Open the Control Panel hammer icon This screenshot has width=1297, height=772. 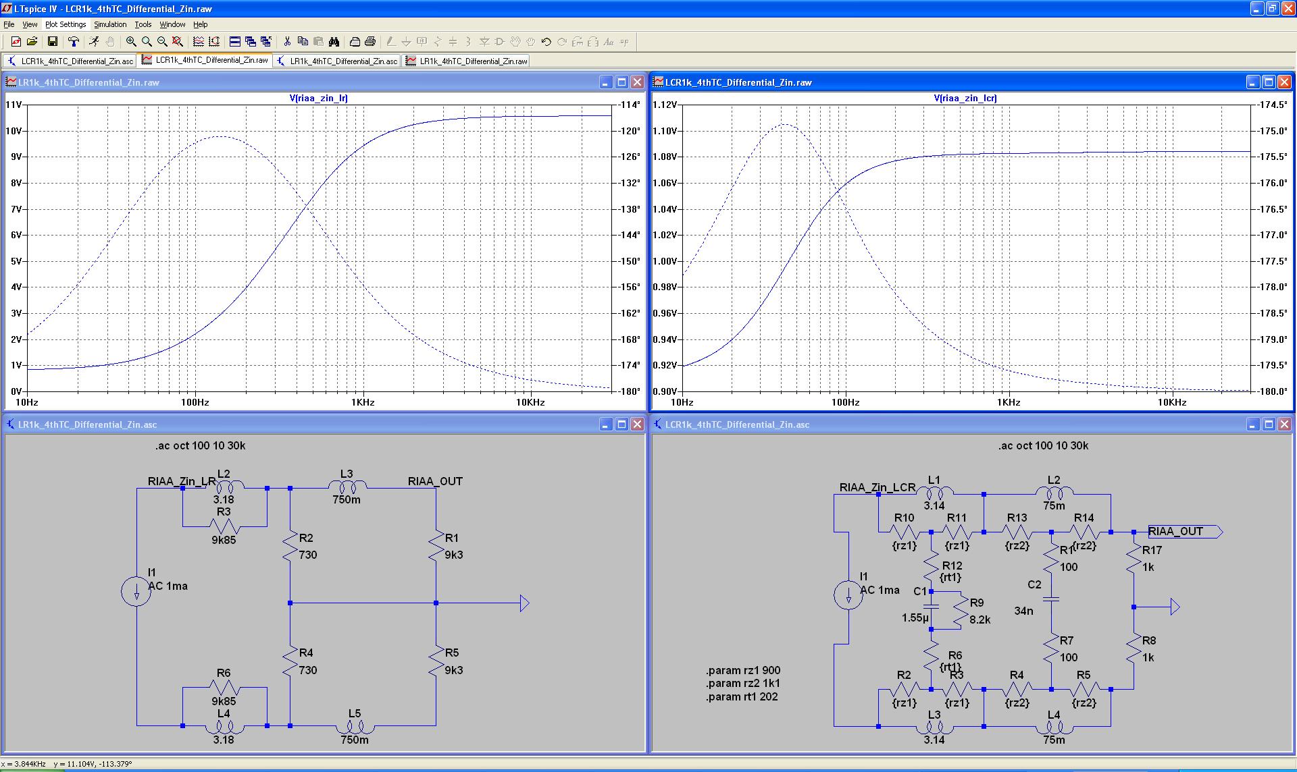[74, 42]
